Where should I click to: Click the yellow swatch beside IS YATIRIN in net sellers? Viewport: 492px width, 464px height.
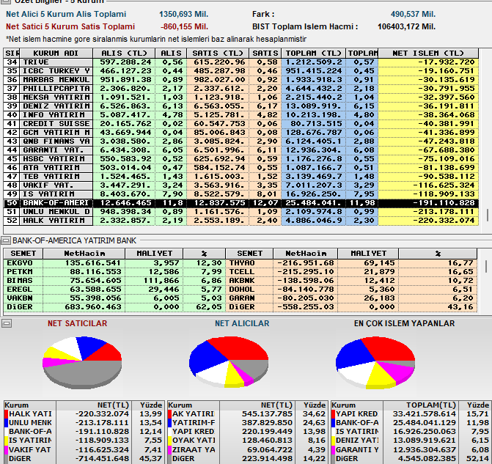pos(7,441)
